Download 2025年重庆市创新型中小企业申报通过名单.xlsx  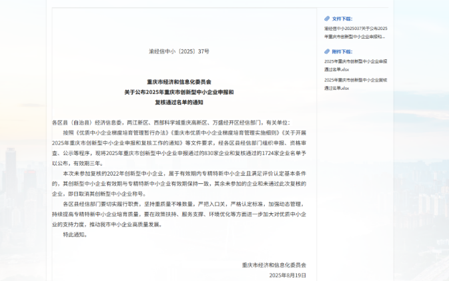pyautogui.click(x=355, y=65)
